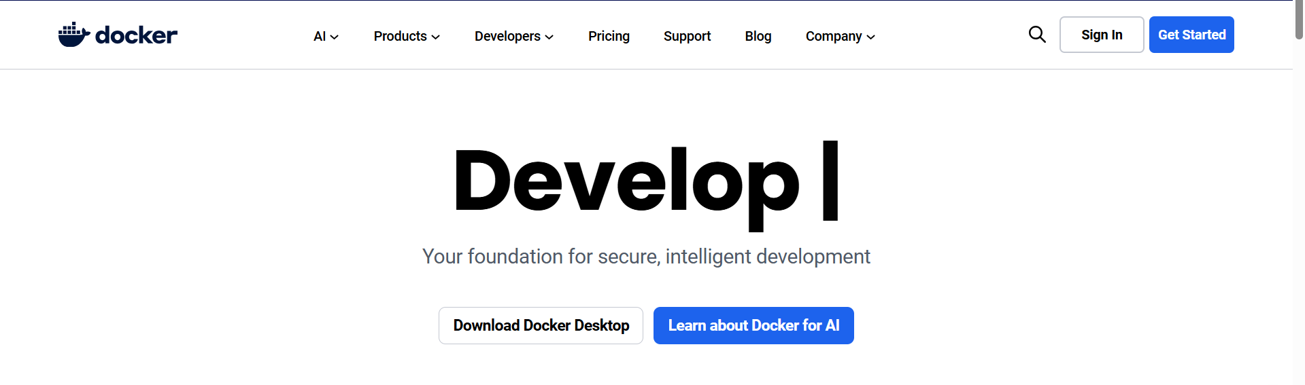Open the Support page

click(687, 36)
